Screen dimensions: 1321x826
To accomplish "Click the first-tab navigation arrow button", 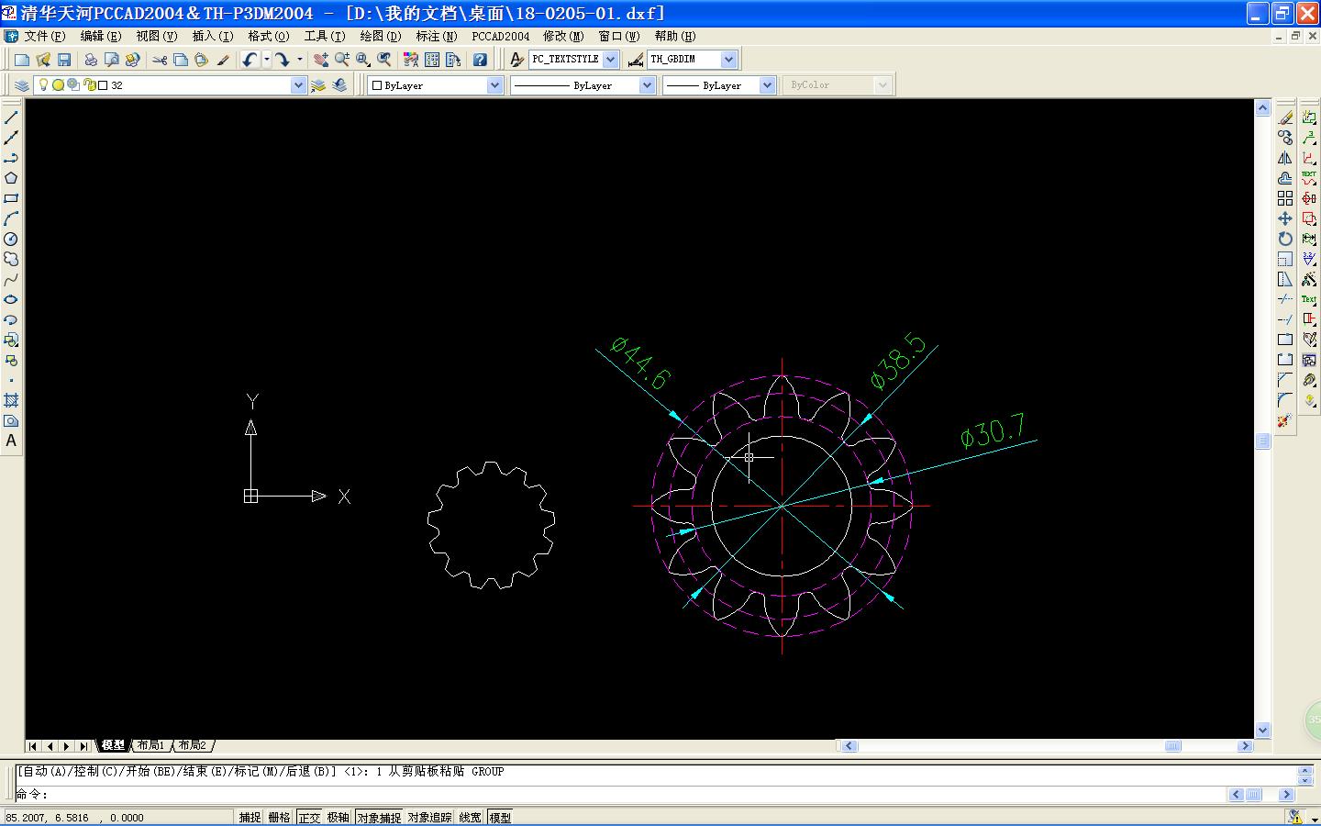I will tap(34, 746).
